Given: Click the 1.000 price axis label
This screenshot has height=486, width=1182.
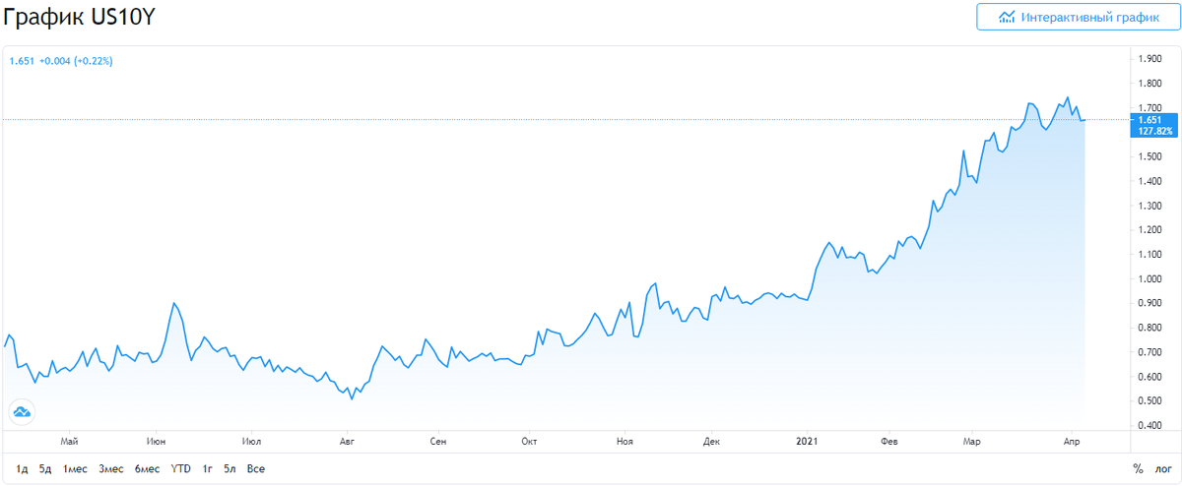Looking at the screenshot, I should 1149,279.
